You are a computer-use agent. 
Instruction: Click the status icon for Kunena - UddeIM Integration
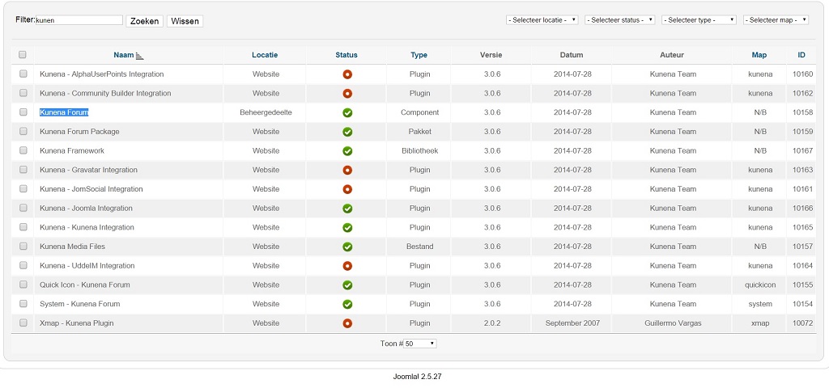pyautogui.click(x=347, y=266)
